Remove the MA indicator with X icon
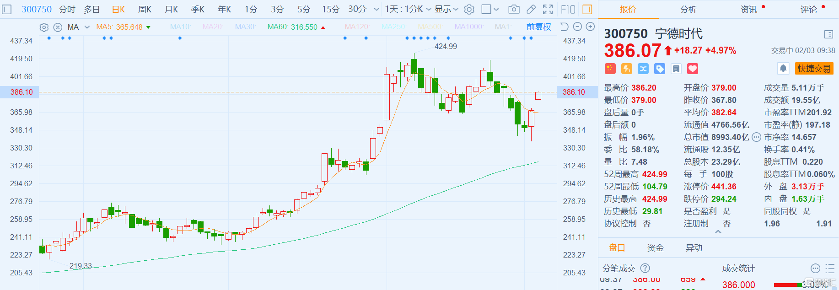 pos(58,27)
